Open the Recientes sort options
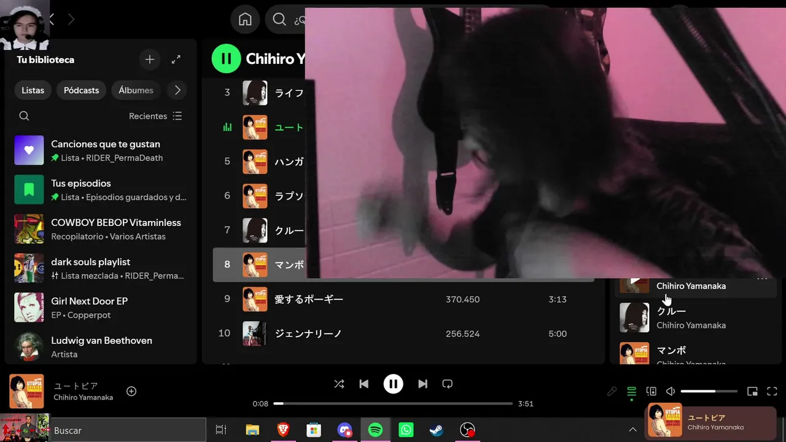Image resolution: width=786 pixels, height=442 pixels. (155, 116)
